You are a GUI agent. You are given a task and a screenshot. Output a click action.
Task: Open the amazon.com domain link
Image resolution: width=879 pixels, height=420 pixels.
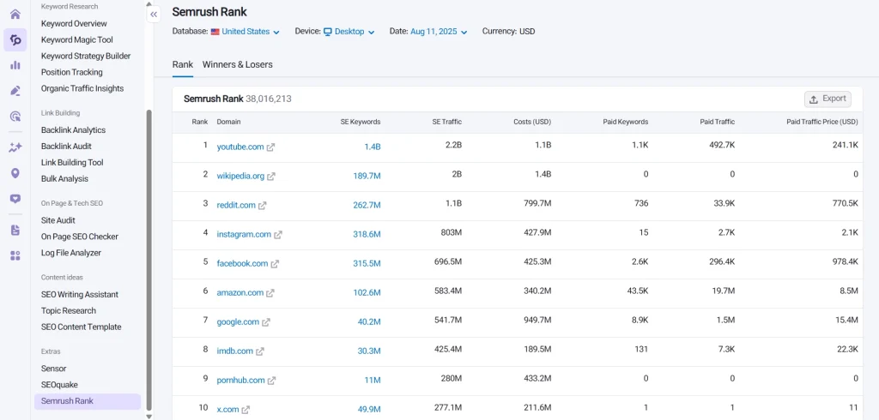(x=240, y=292)
